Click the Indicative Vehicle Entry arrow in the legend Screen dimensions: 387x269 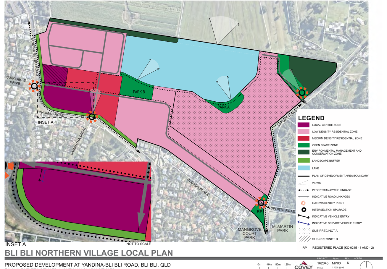303,216
